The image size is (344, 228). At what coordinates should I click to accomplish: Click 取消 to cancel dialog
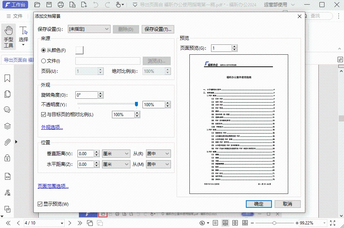pos(287,204)
